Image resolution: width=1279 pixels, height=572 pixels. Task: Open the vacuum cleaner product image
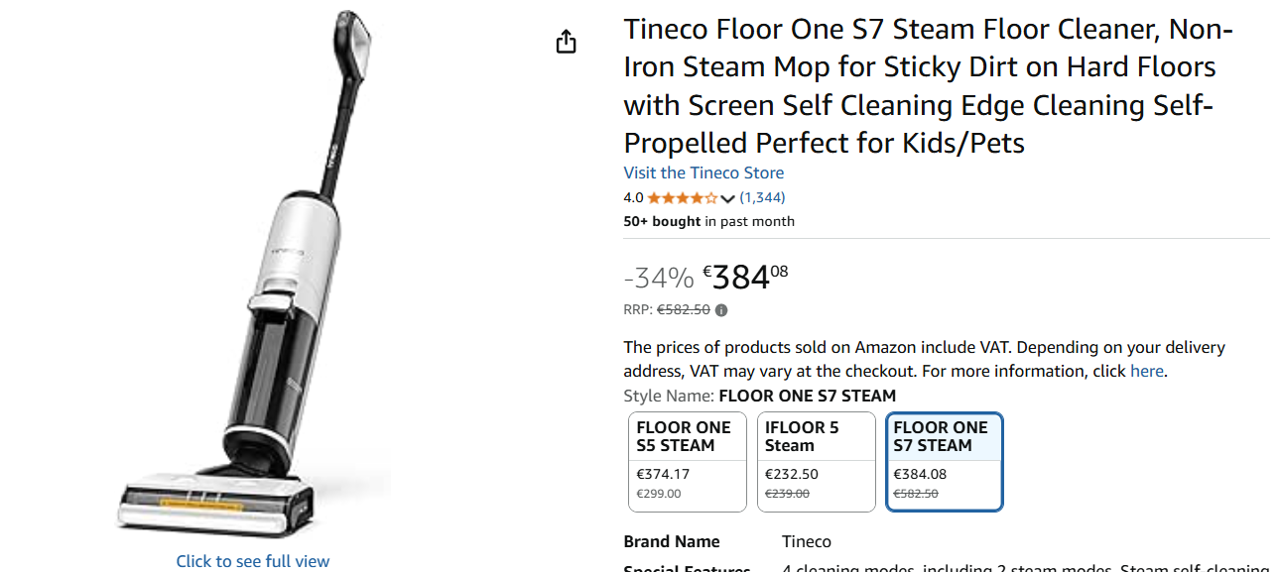253,278
